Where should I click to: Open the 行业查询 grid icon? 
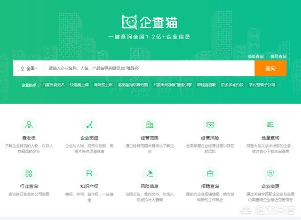tap(29, 173)
